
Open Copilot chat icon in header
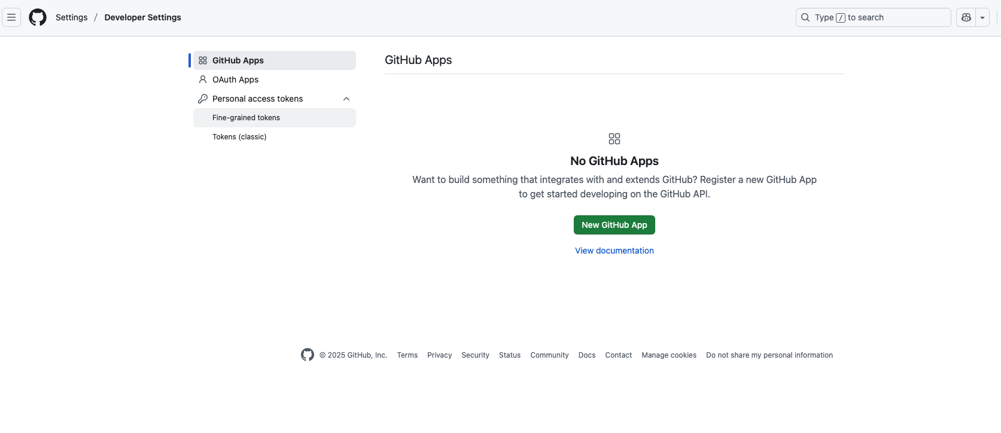point(966,17)
